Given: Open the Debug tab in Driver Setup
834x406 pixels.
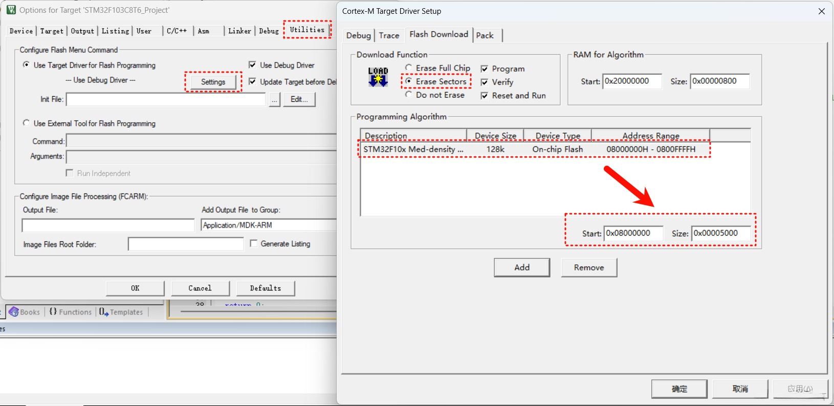Looking at the screenshot, I should pyautogui.click(x=358, y=35).
